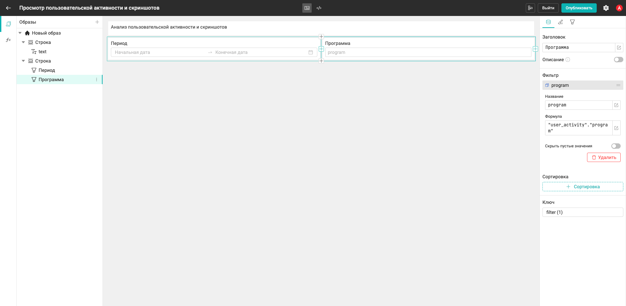Open formulas (fx) sidebar panel
Screen dimensions: 626x306
pos(8,40)
